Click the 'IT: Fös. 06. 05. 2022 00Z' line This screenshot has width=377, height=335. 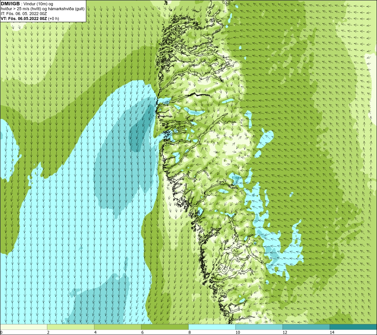point(23,14)
